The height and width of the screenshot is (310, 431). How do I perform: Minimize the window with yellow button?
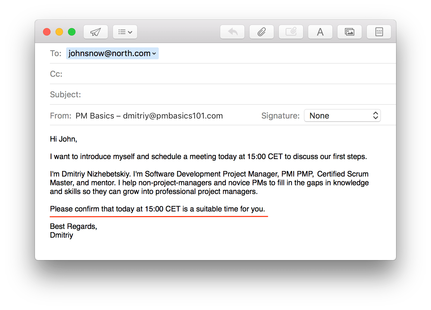click(x=59, y=32)
